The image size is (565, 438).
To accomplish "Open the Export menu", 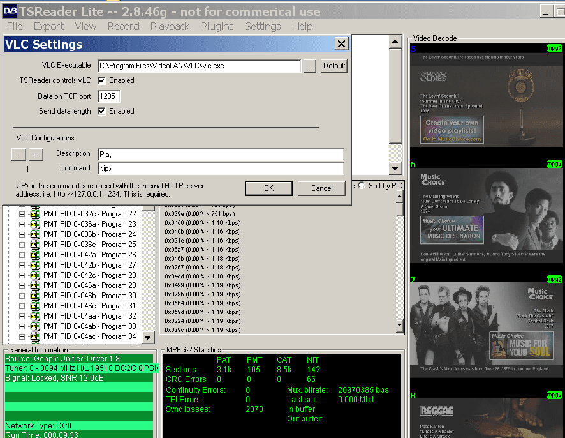I will (48, 26).
